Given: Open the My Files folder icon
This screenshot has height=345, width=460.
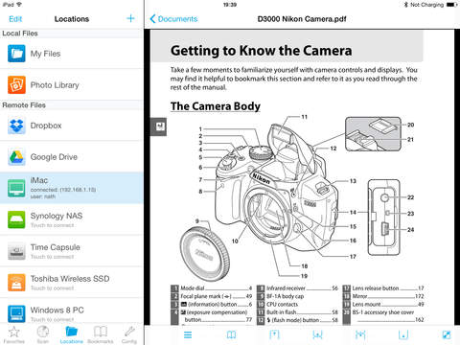Looking at the screenshot, I should pyautogui.click(x=16, y=54).
